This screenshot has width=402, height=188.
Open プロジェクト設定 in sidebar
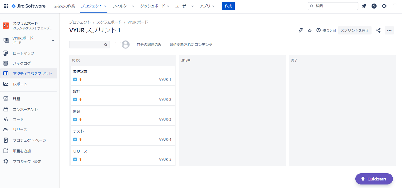pos(29,162)
